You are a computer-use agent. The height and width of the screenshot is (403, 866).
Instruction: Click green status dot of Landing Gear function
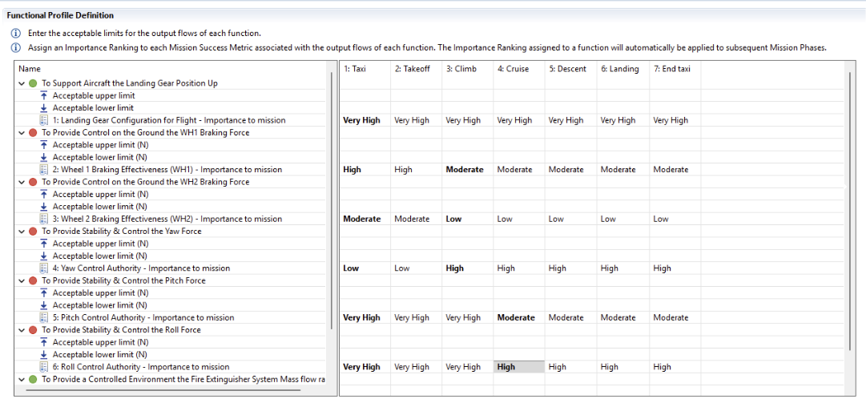click(x=33, y=83)
